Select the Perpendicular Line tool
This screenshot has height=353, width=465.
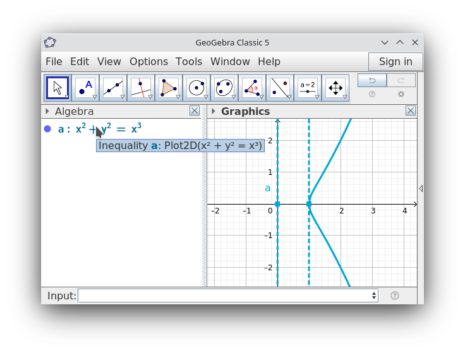point(141,88)
